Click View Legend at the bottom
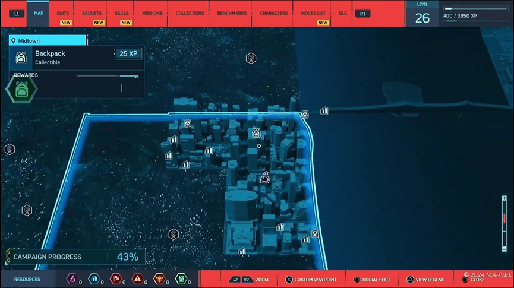Screen dimensions: 514x288 pyautogui.click(x=426, y=280)
